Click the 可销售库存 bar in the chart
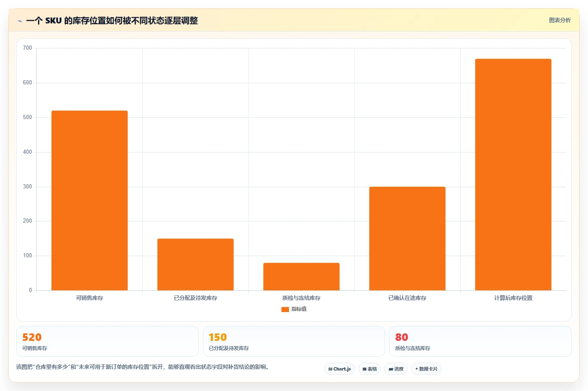 [x=89, y=201]
